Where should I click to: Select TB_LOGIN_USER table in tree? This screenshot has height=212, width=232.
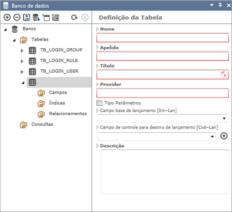coord(59,71)
